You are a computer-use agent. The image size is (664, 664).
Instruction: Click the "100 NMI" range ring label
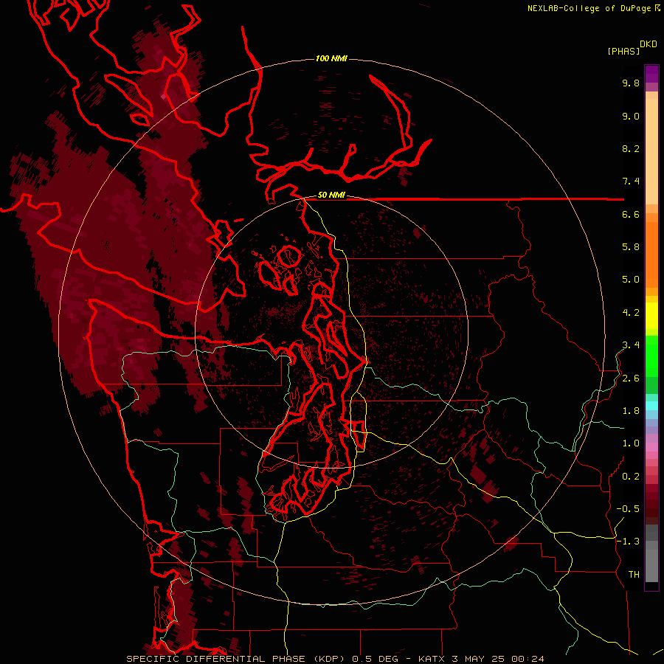pyautogui.click(x=331, y=58)
